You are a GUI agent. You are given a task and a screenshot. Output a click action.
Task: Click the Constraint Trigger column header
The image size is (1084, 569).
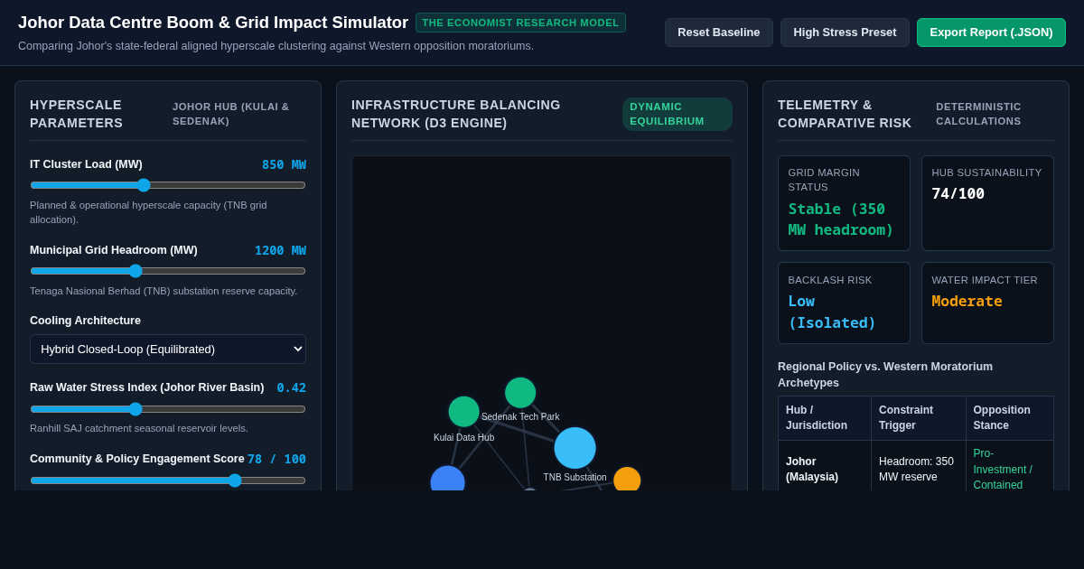(x=919, y=418)
